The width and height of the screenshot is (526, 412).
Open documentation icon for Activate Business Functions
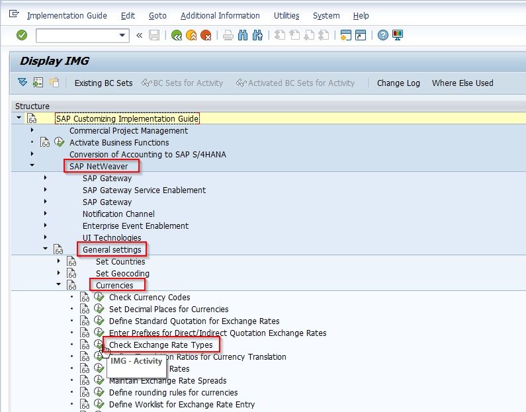tap(45, 142)
